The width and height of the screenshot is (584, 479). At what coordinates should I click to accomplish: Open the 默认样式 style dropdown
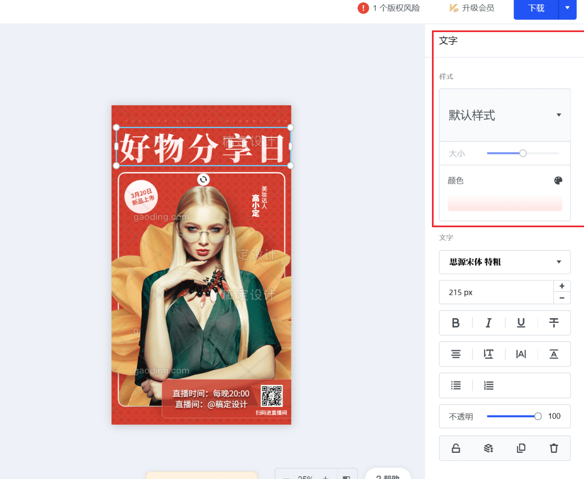[505, 115]
